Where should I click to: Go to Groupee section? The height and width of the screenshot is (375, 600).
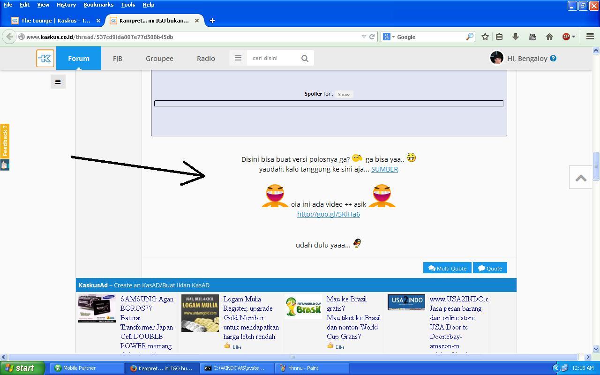[159, 58]
